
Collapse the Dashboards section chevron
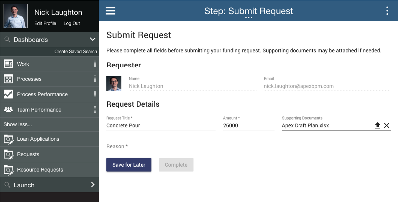(93, 39)
